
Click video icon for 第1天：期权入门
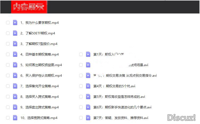tap(88, 54)
